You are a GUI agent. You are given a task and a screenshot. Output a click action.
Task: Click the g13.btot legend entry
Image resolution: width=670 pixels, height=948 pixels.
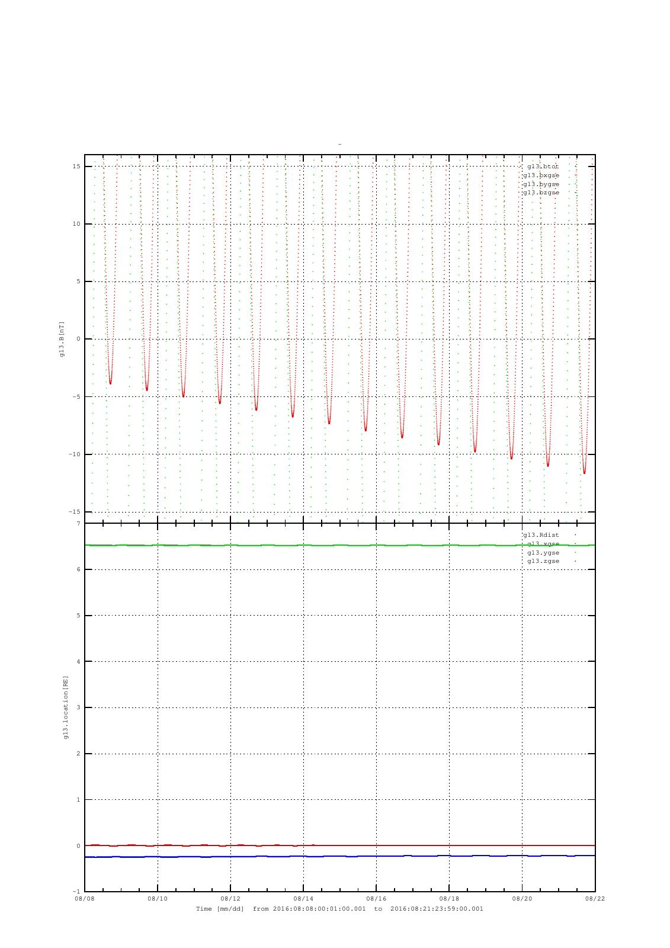pos(543,166)
